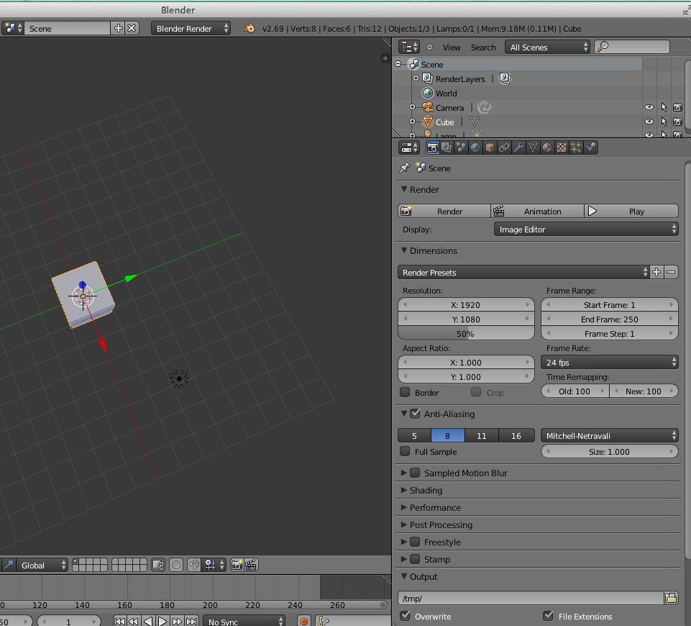Click the anti-aliasing filter Size 1.000 slider

pos(610,451)
